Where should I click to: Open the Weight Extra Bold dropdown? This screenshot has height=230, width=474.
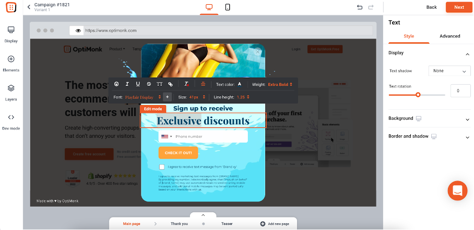(x=280, y=84)
